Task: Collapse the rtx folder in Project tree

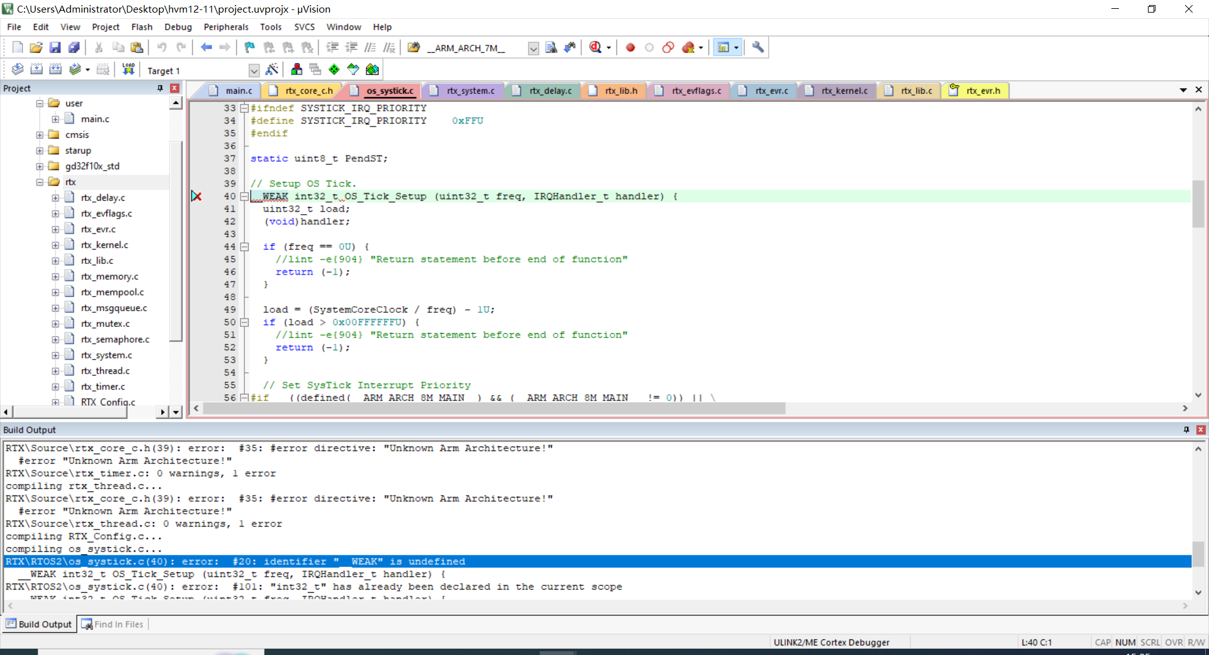Action: pos(40,182)
